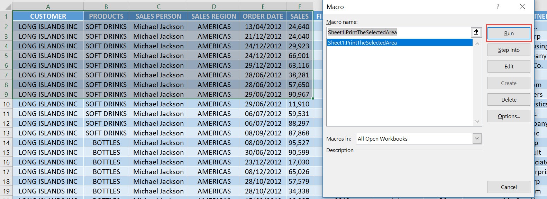Click the date cell 30/06/2012

coord(263,152)
